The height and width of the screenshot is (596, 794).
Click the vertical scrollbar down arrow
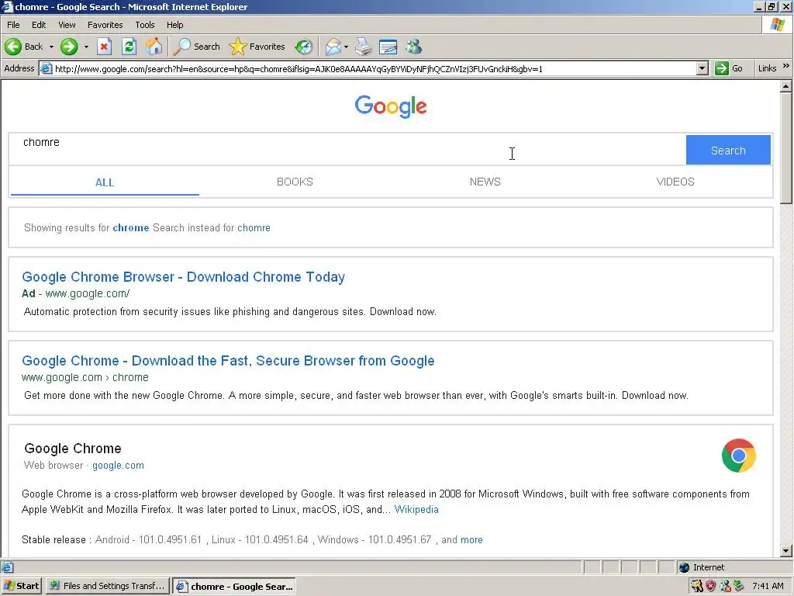[786, 550]
